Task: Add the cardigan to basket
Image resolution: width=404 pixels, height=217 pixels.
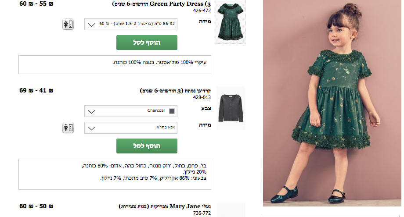Action: 147,146
